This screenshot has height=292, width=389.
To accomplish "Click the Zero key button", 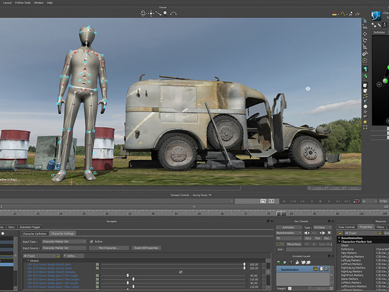I will click(308, 238).
